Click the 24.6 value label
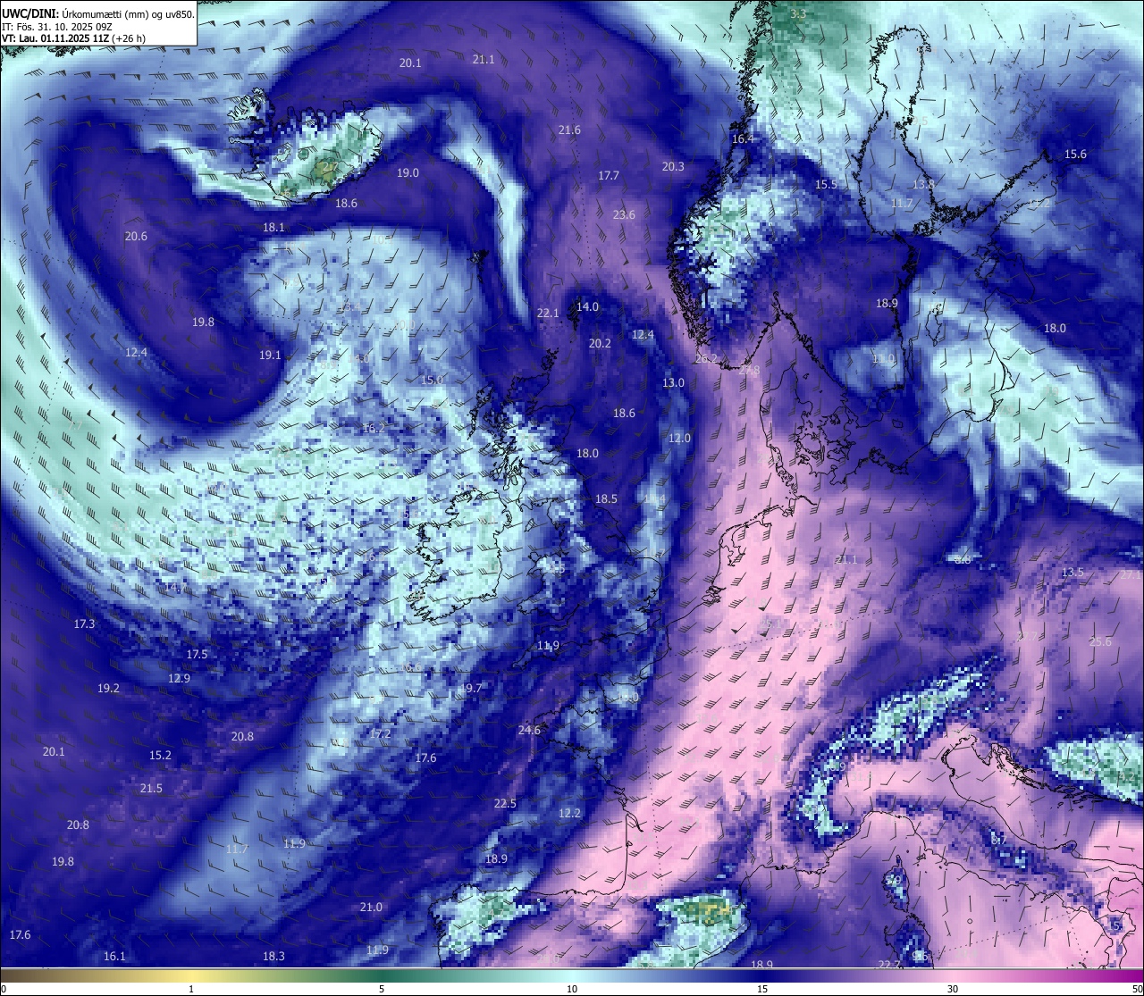 529,731
